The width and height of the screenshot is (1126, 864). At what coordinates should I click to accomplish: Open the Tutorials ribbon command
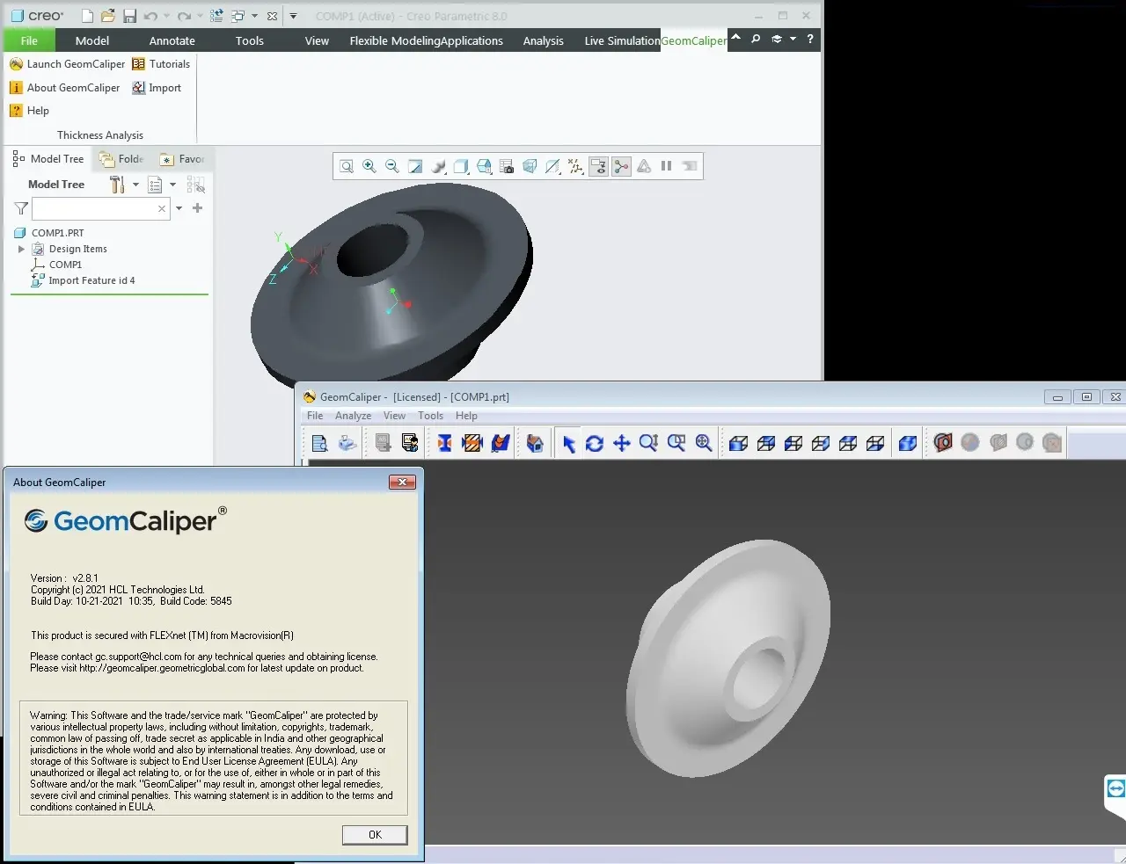pyautogui.click(x=161, y=64)
